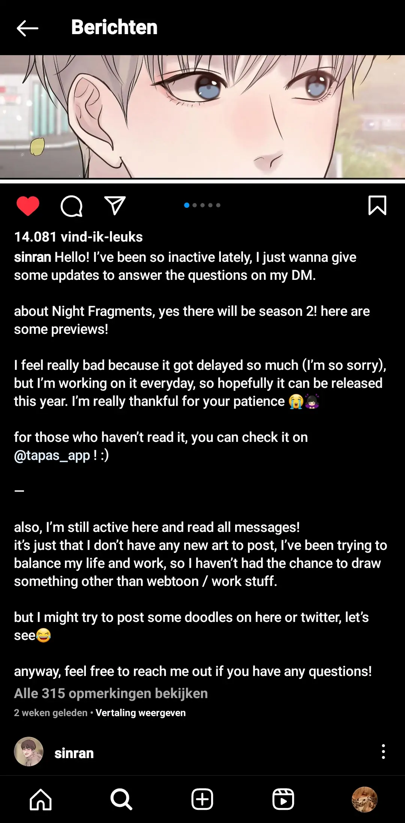Tap the sinran username in the caption

point(33,257)
